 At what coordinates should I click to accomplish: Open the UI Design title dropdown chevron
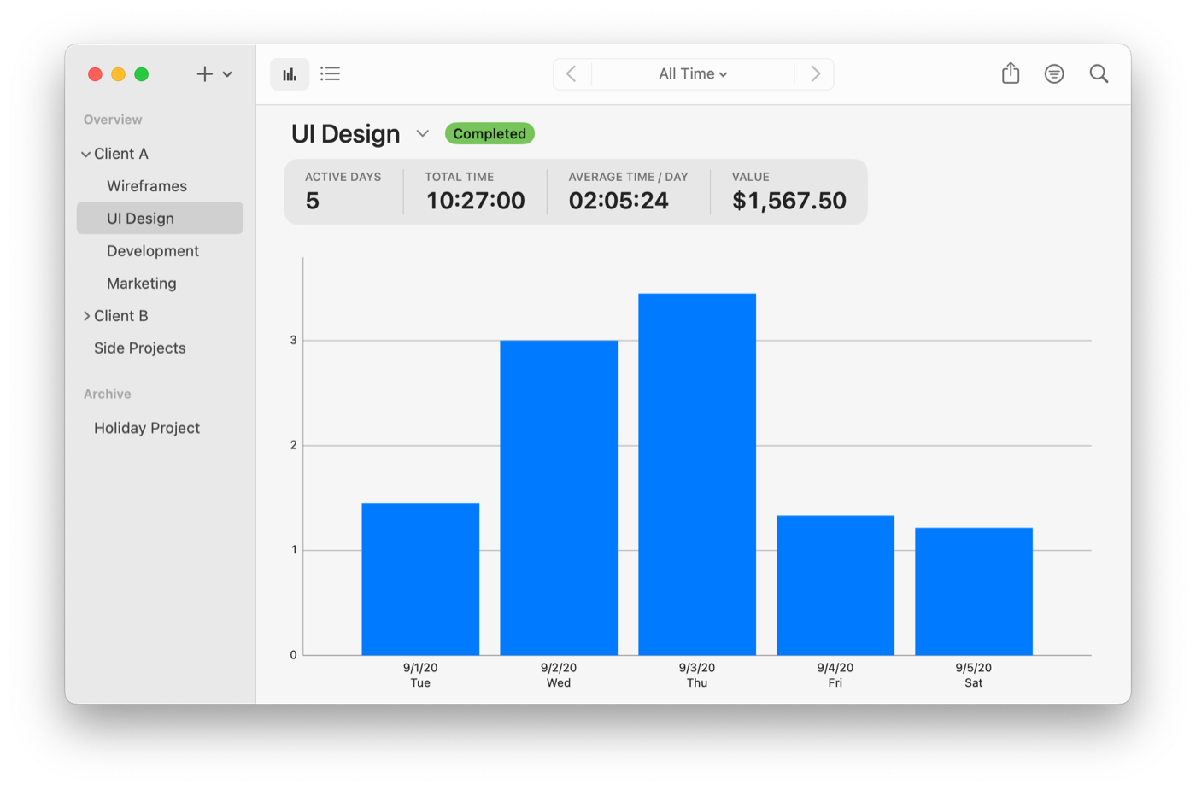coord(422,134)
